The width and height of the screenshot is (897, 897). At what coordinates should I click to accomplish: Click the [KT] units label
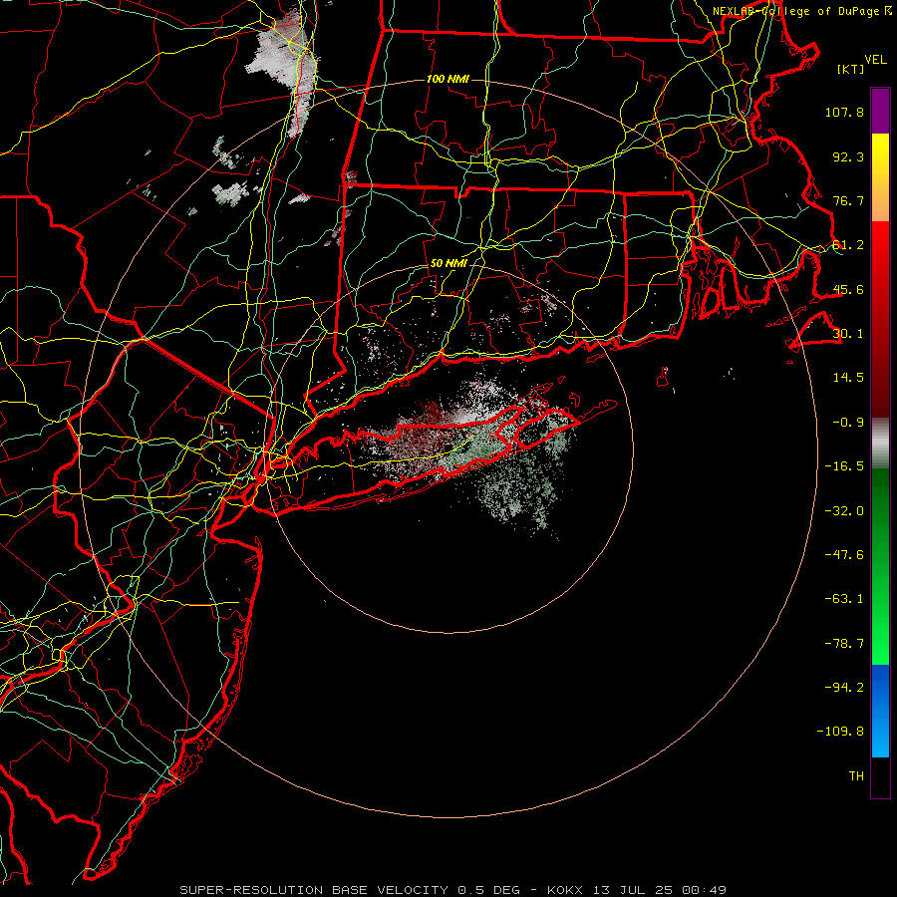(x=851, y=69)
